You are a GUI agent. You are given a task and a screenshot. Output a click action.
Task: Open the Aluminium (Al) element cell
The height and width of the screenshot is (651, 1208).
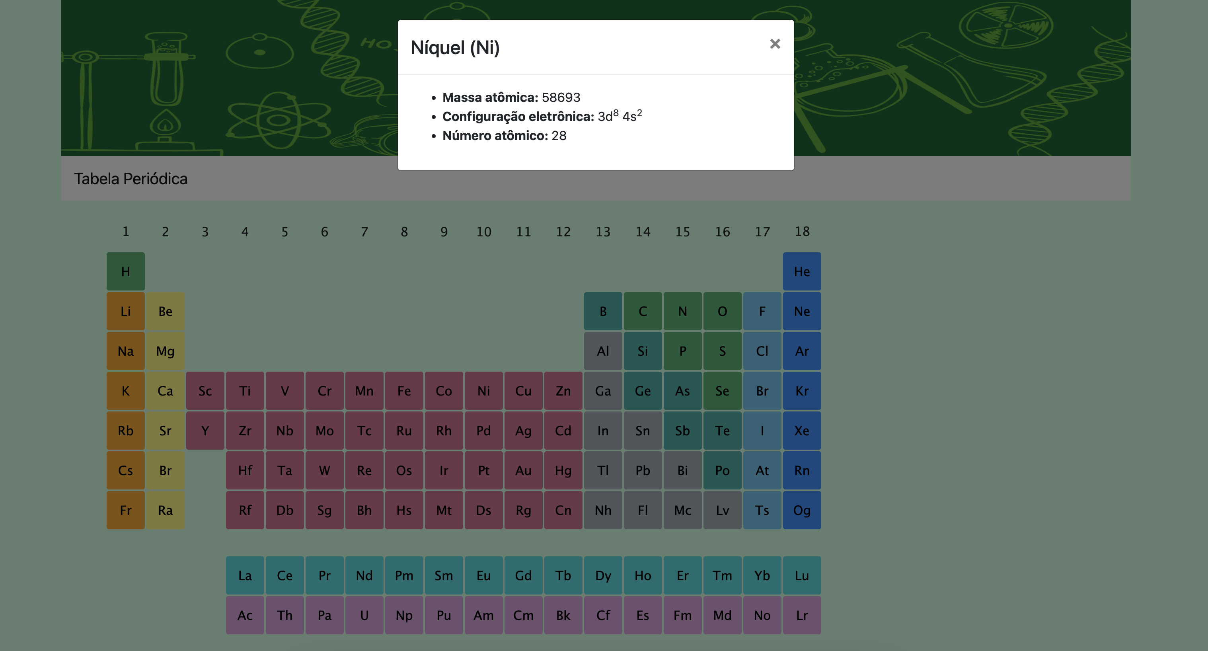coord(602,351)
